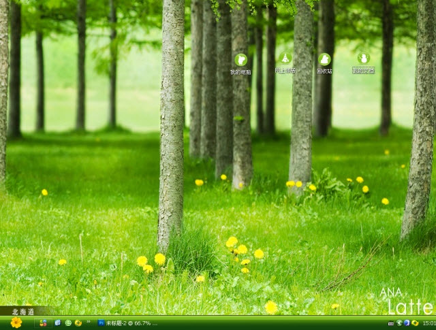Launch the green round browser quick-launch icon

click(x=68, y=323)
